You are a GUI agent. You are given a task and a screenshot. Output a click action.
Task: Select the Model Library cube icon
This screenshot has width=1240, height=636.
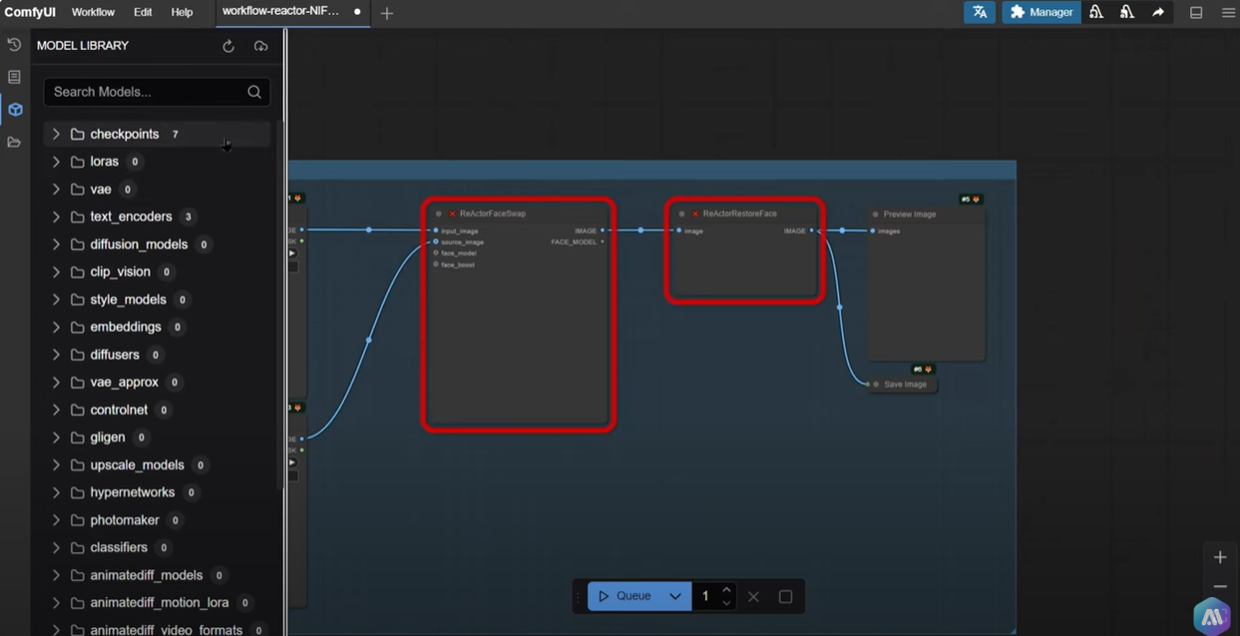15,110
